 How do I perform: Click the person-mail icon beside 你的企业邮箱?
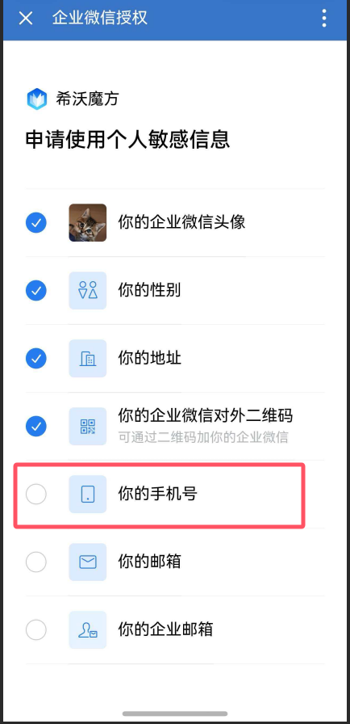pyautogui.click(x=87, y=629)
